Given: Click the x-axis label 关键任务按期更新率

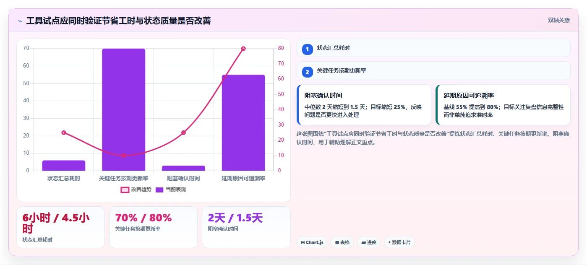Looking at the screenshot, I should 123,178.
